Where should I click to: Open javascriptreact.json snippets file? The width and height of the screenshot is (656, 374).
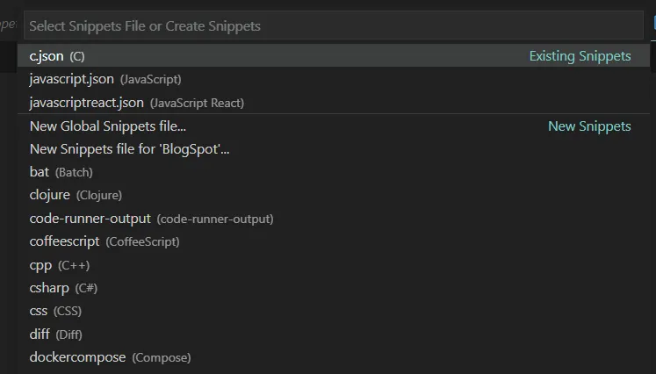(x=86, y=103)
